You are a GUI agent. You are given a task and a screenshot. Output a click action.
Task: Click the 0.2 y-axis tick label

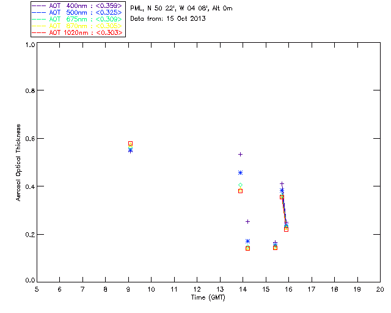(x=30, y=235)
